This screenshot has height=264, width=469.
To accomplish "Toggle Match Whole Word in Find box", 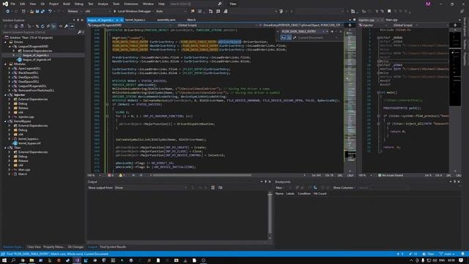I will (289, 37).
